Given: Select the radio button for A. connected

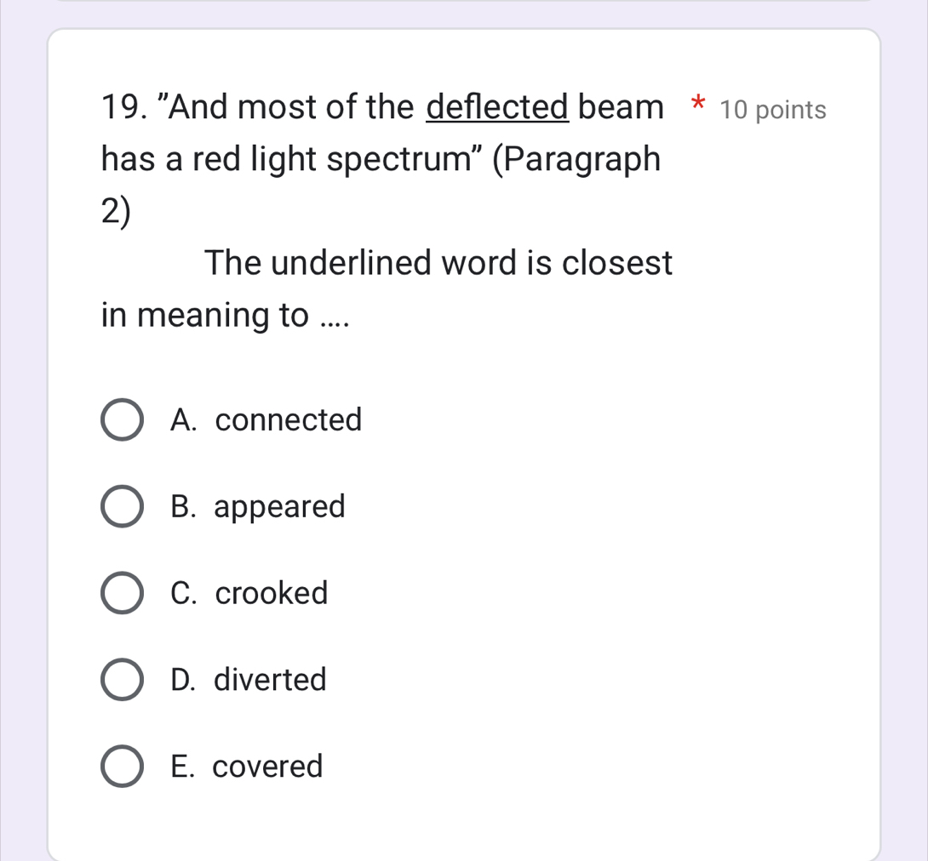Looking at the screenshot, I should tap(123, 420).
